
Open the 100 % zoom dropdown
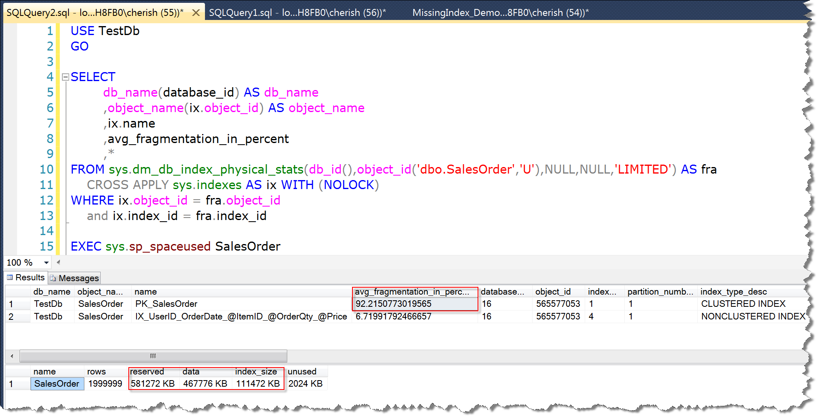click(46, 263)
